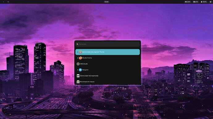Click the printer icon for Gerenciador de impressão
Image resolution: width=213 pixels, height=119 pixels.
pyautogui.click(x=78, y=76)
